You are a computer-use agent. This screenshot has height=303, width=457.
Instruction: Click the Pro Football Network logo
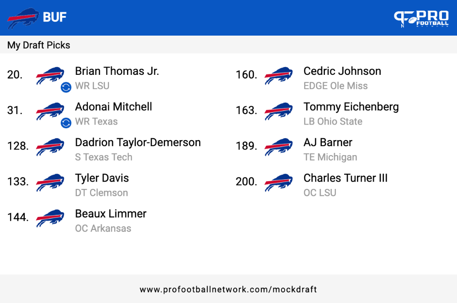click(421, 19)
